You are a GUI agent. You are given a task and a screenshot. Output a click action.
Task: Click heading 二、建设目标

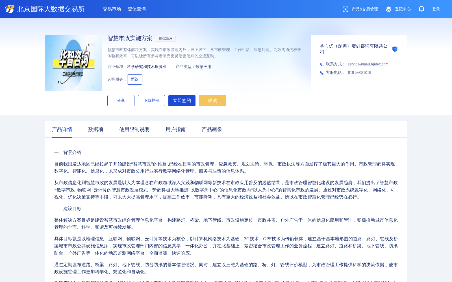click(x=68, y=209)
